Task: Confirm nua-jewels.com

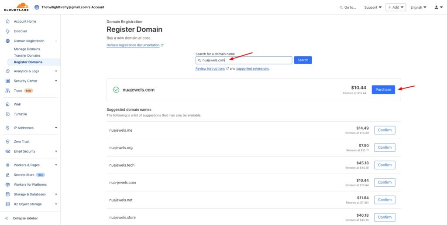Action: (x=385, y=182)
